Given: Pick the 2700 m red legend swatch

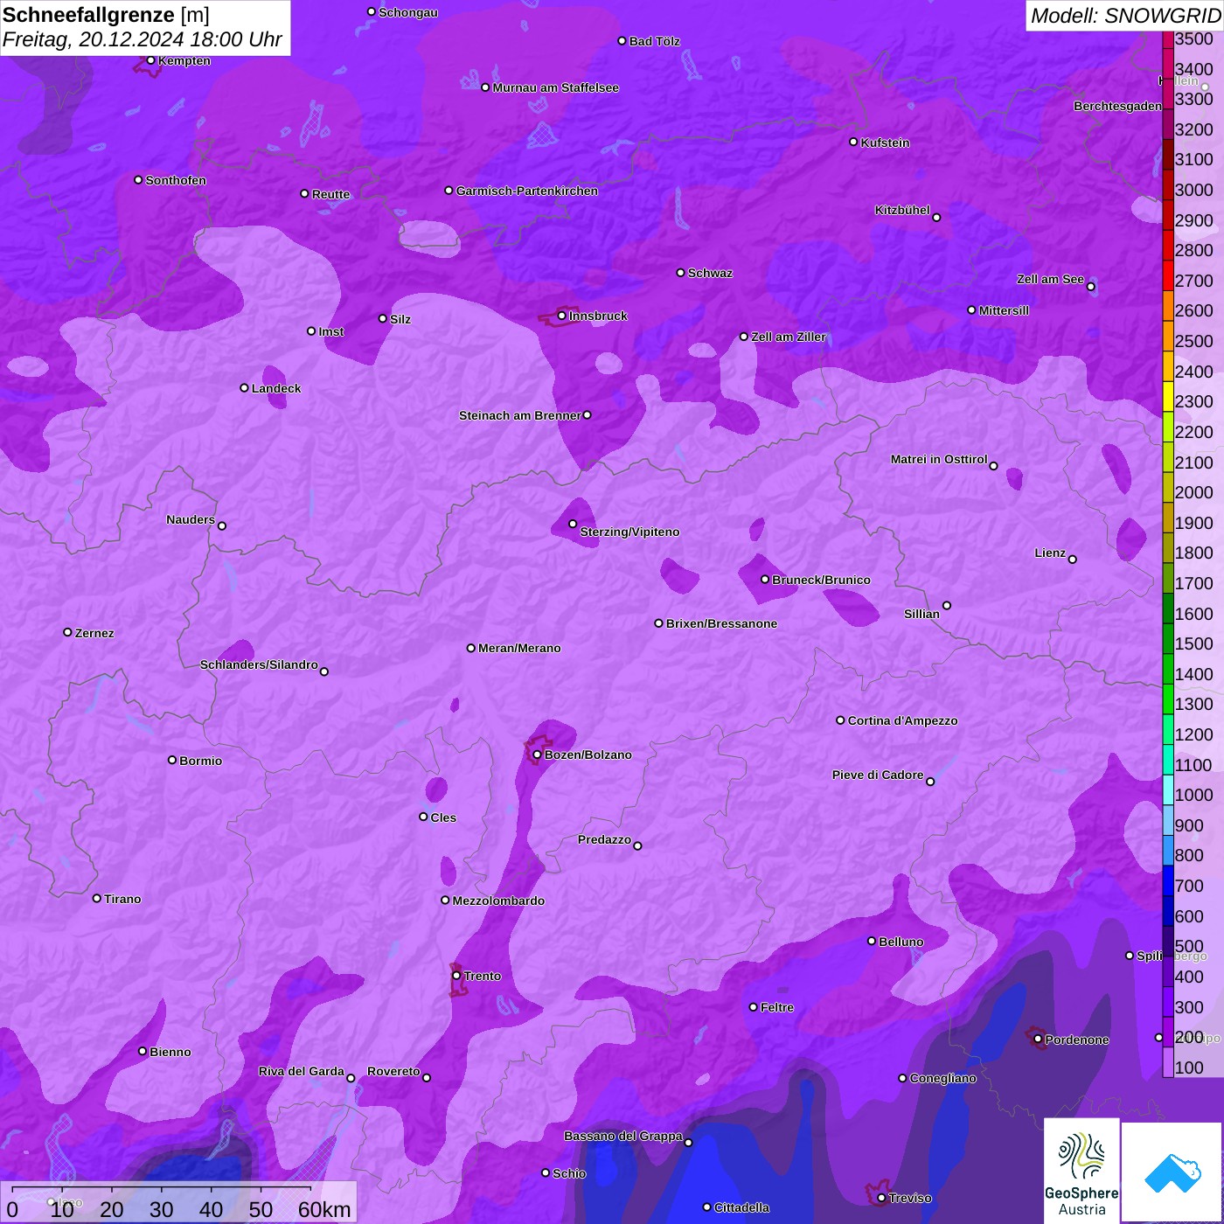Looking at the screenshot, I should coord(1168,275).
